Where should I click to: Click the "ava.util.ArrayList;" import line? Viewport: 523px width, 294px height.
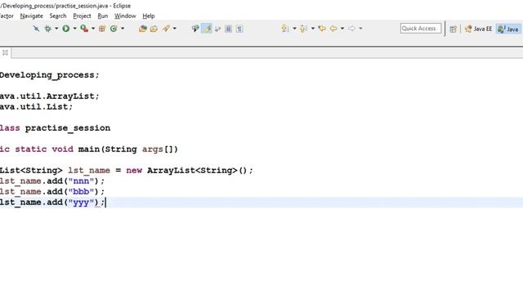click(x=50, y=96)
